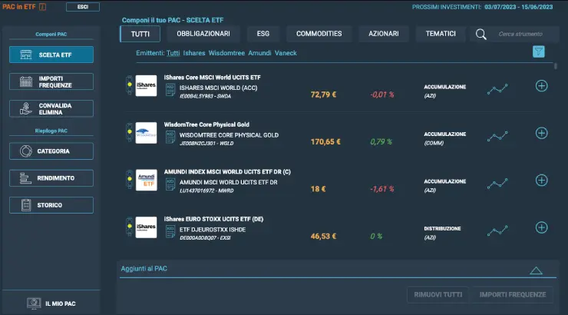
Task: Filter issuers by Wisdomtree
Action: click(x=226, y=53)
